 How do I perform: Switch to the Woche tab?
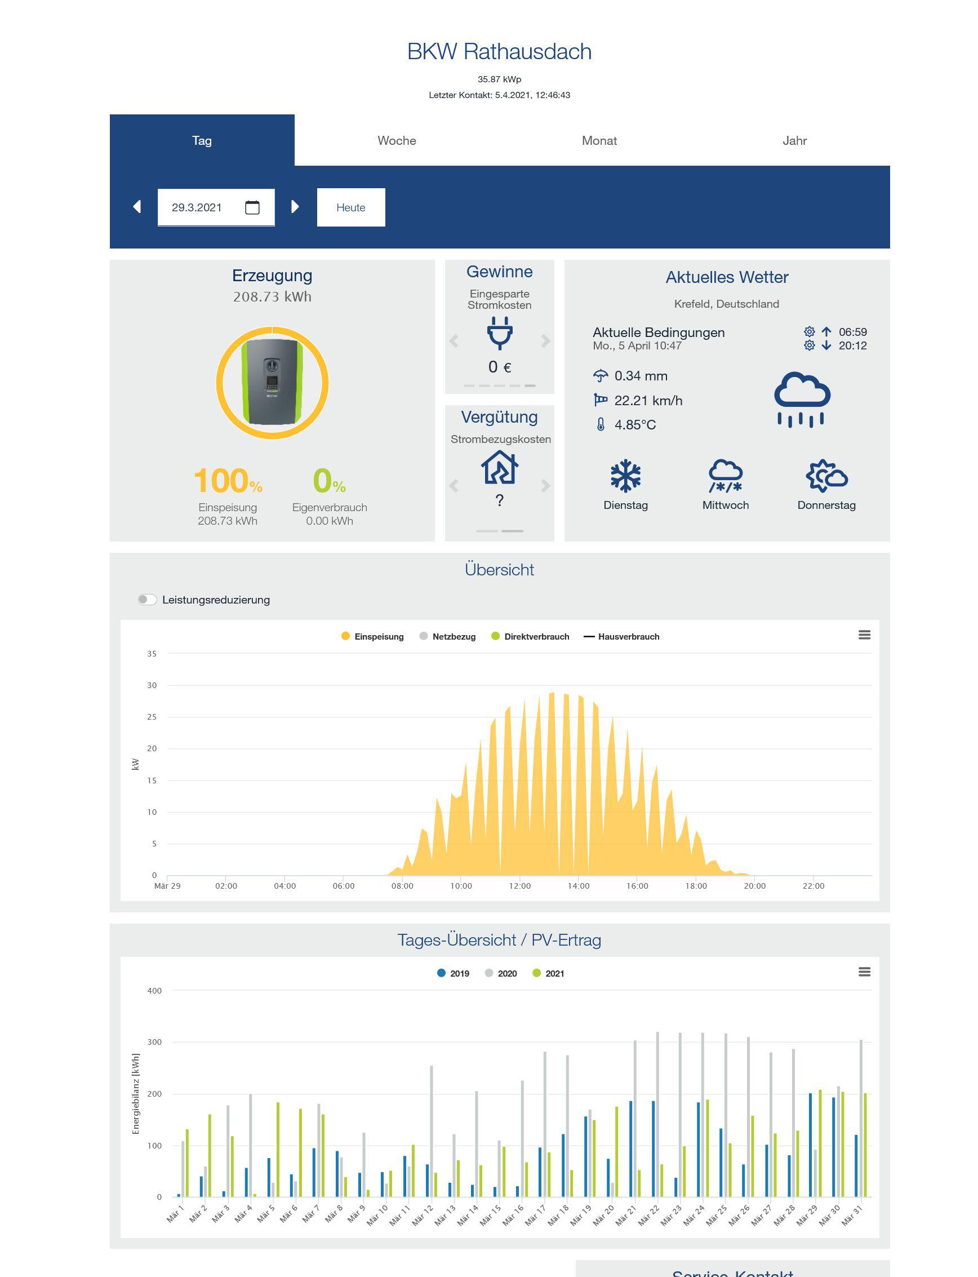coord(397,140)
